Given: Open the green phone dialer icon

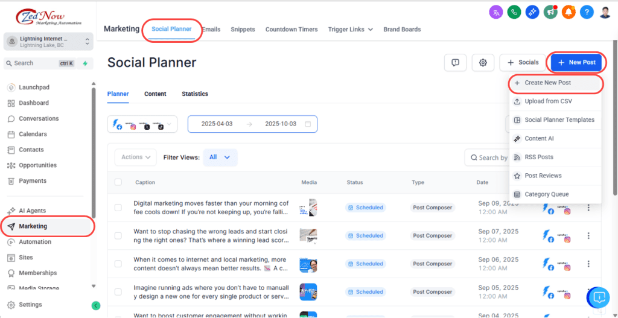Looking at the screenshot, I should click(x=514, y=12).
